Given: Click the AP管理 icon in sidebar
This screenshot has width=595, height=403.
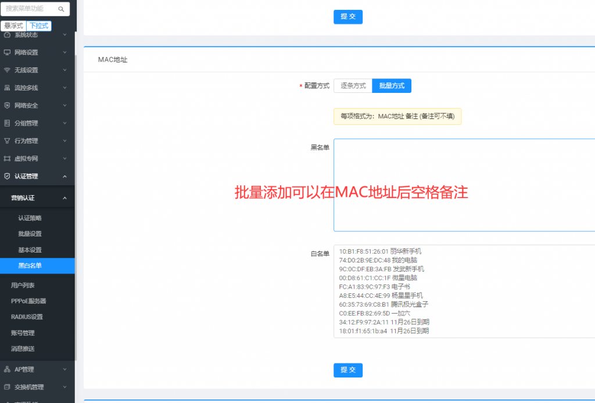Looking at the screenshot, I should pyautogui.click(x=7, y=369).
